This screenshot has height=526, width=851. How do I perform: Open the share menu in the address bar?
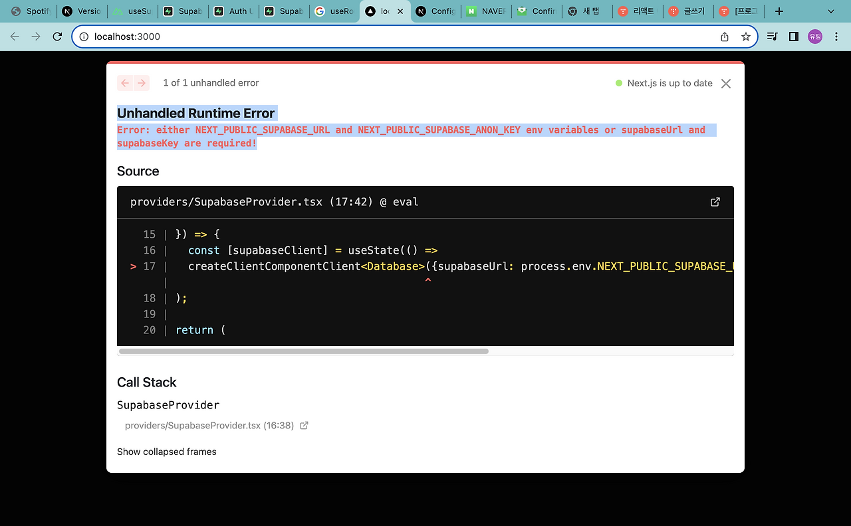point(724,37)
